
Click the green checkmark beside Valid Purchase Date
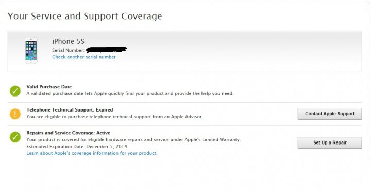(15, 91)
